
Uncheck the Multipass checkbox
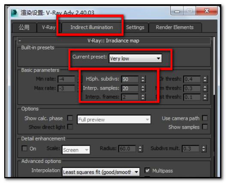(x=147, y=171)
